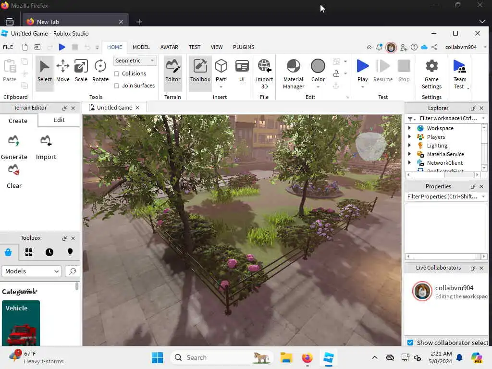
Task: Click Generate terrain tool
Action: tap(14, 148)
